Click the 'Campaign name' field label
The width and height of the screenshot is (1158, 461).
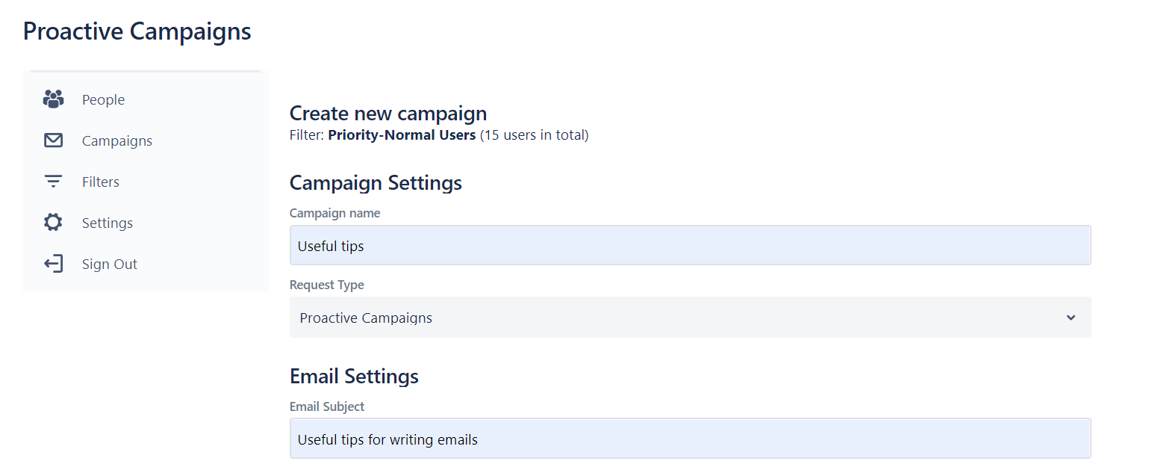(x=334, y=213)
